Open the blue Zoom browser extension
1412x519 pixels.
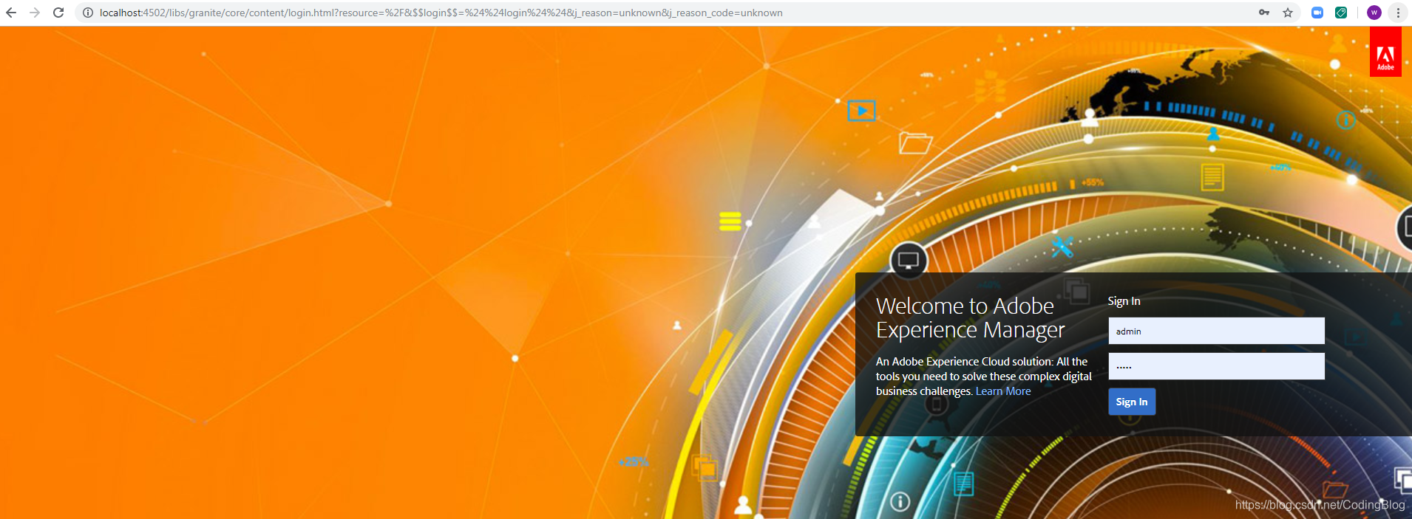[1317, 13]
